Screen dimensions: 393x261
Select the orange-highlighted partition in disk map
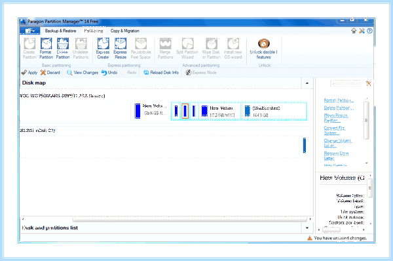(x=185, y=111)
